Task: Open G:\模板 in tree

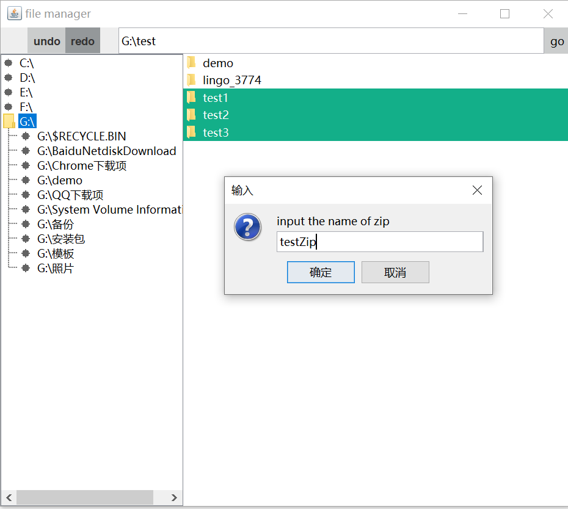Action: click(x=56, y=254)
